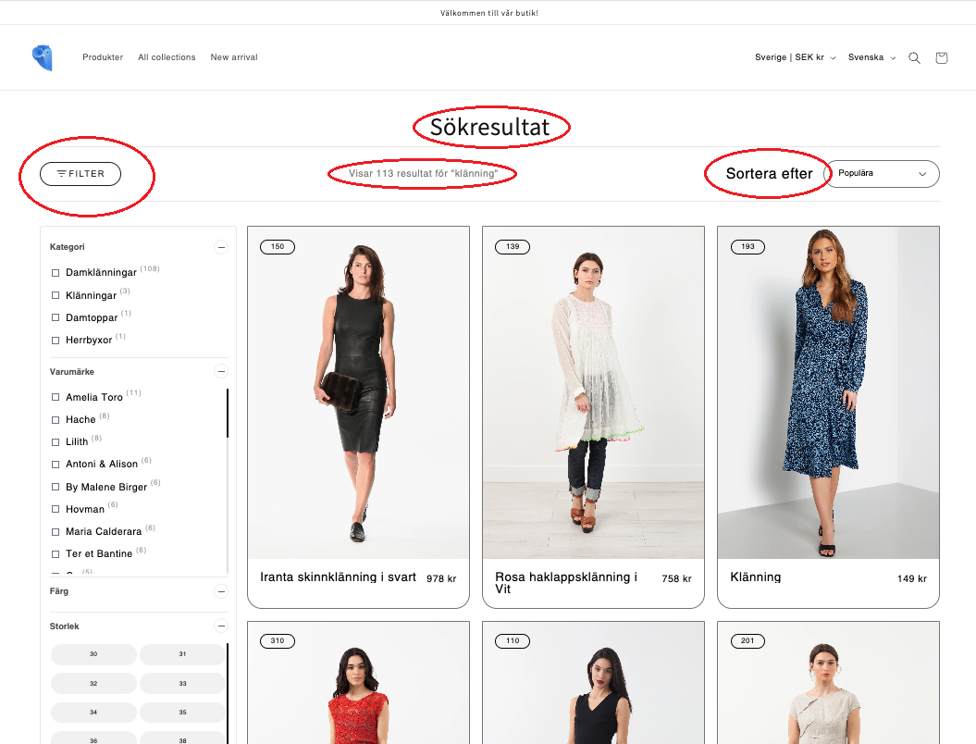This screenshot has height=744, width=976.
Task: Go to All collections
Action: point(167,57)
